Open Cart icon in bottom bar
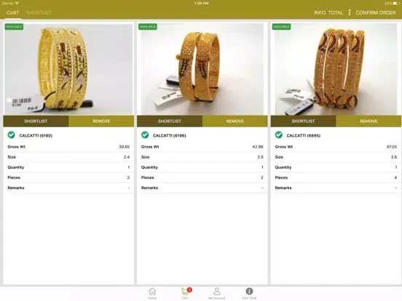 pos(186,293)
